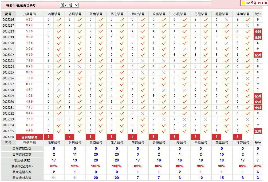Screen dimensions: 268x182
Task: Click draw result 969
Action: click(x=29, y=131)
